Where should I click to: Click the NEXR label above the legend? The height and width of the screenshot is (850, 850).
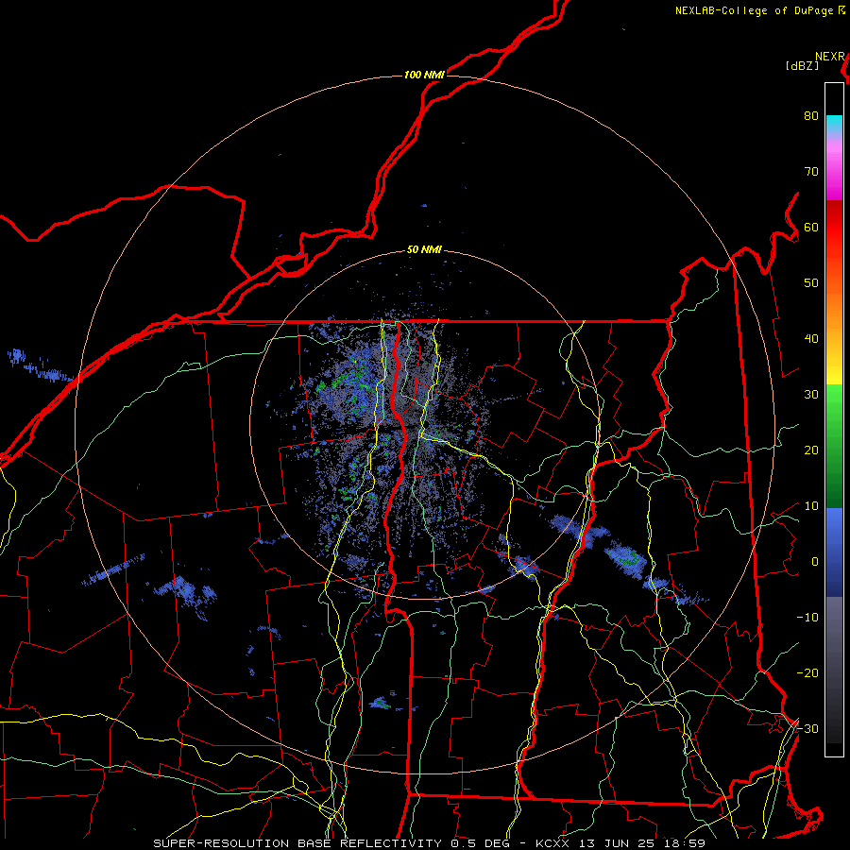coord(830,57)
